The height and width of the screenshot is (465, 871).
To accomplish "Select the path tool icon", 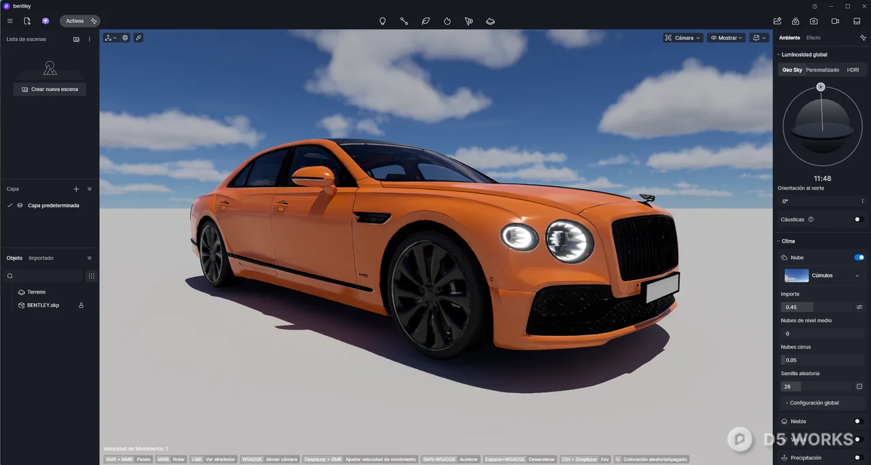I will 404,21.
